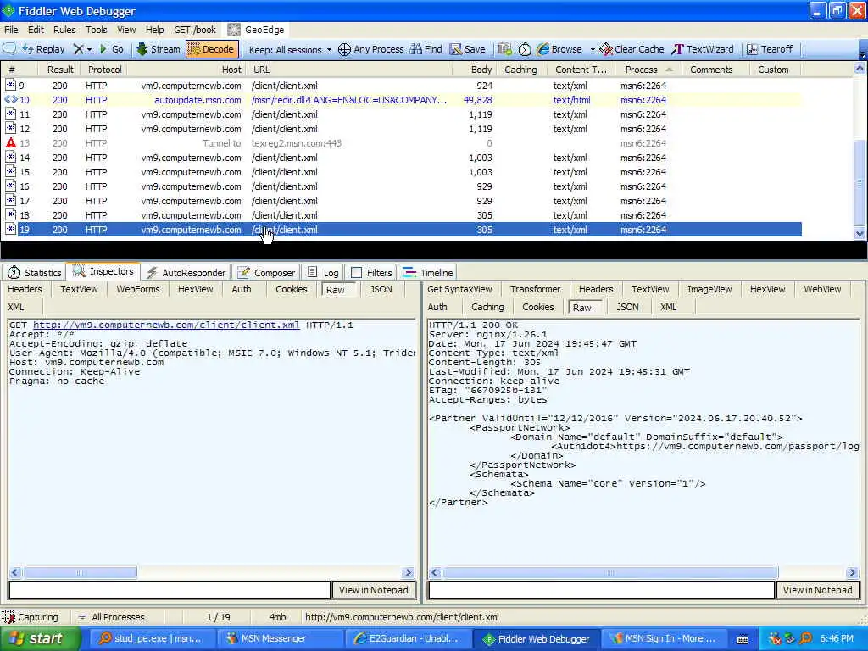Open Windows Start menu
This screenshot has height=651, width=868.
pyautogui.click(x=40, y=638)
